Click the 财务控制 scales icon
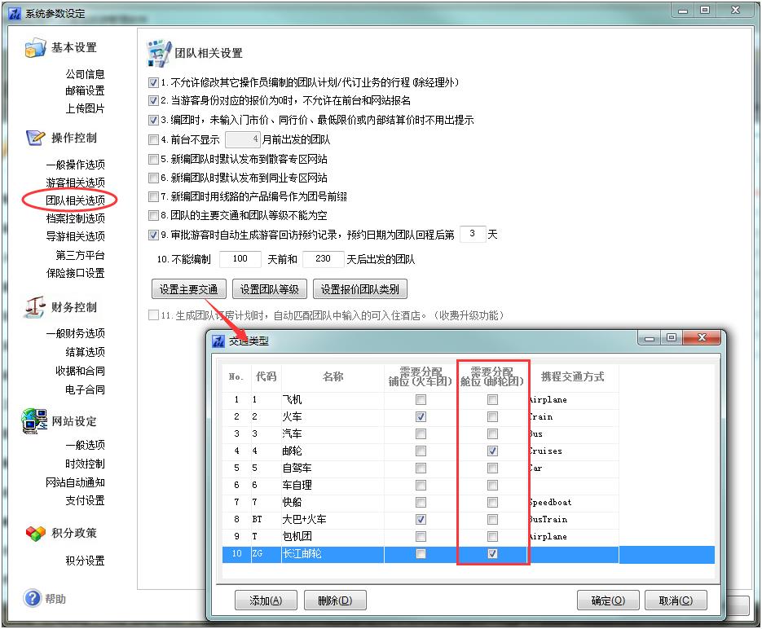762x629 pixels. click(x=35, y=307)
